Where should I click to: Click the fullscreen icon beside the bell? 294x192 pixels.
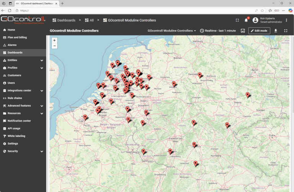[237, 20]
